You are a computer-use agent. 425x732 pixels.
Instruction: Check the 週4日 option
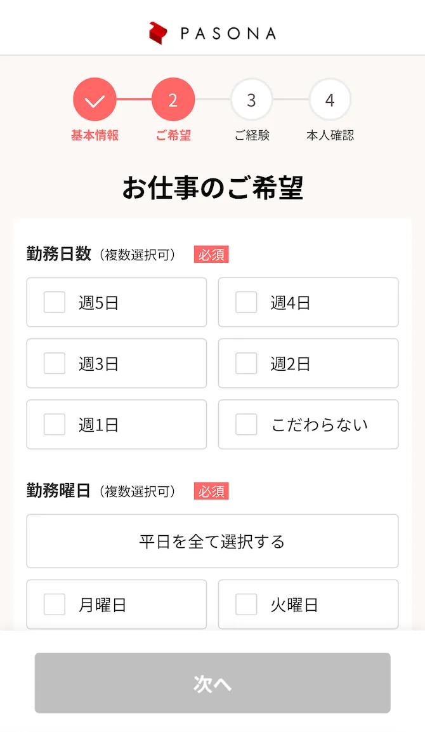(x=245, y=303)
